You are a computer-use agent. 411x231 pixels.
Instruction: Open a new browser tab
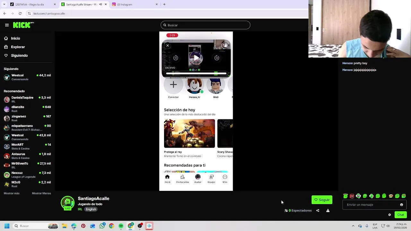coord(164,4)
